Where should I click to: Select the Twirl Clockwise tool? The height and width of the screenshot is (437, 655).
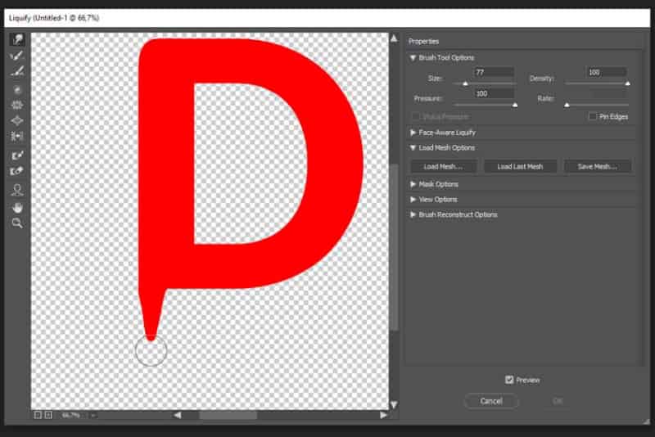click(17, 89)
